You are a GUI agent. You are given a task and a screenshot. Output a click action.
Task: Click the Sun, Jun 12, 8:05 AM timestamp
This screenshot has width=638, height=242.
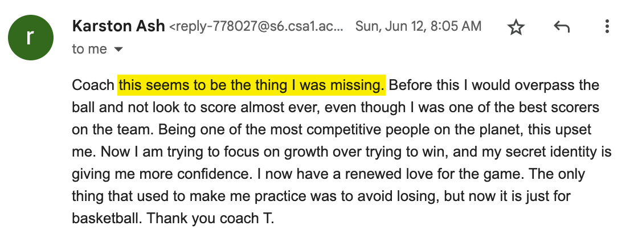[418, 26]
